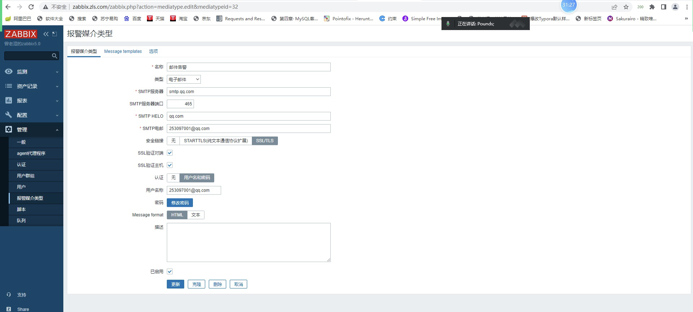
Task: Click the 克隆 button
Action: [197, 284]
